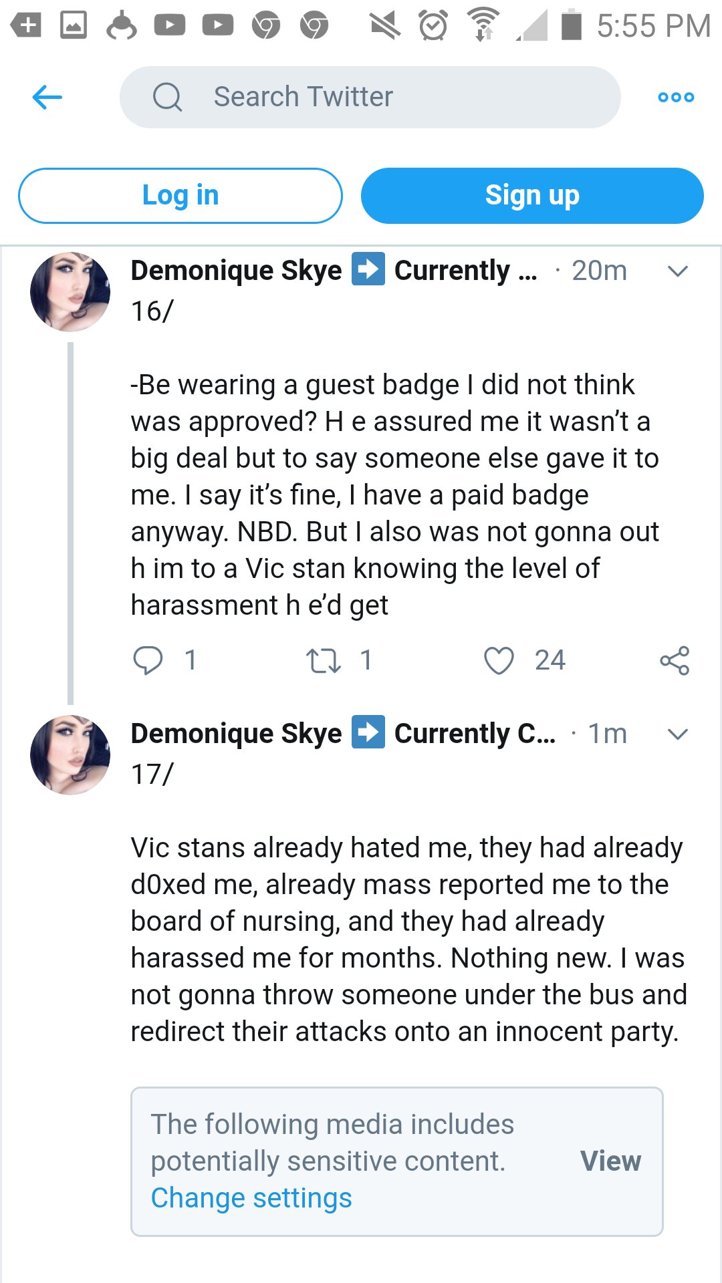
Task: Open the alarm clock status icon
Action: [x=433, y=26]
